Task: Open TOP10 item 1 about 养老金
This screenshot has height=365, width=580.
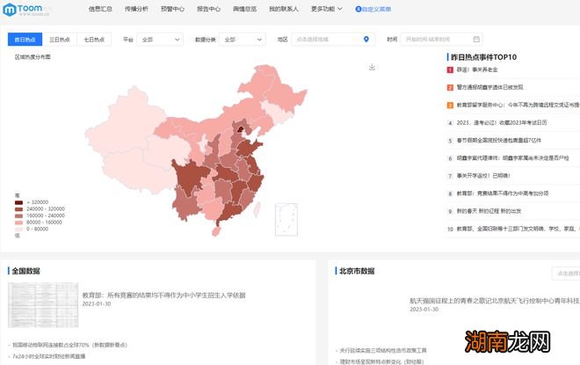Action: point(477,70)
